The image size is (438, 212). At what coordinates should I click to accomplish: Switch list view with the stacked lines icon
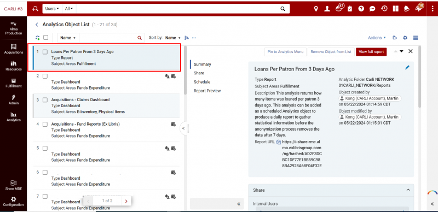click(x=416, y=38)
